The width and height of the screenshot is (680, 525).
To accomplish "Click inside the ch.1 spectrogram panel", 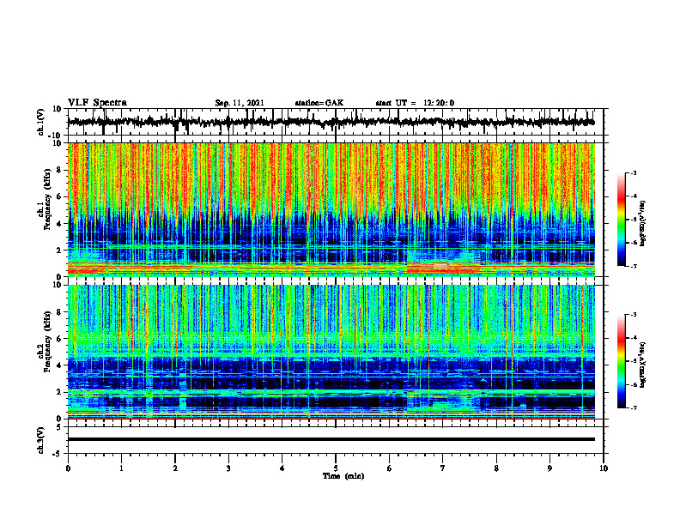I will coord(331,209).
